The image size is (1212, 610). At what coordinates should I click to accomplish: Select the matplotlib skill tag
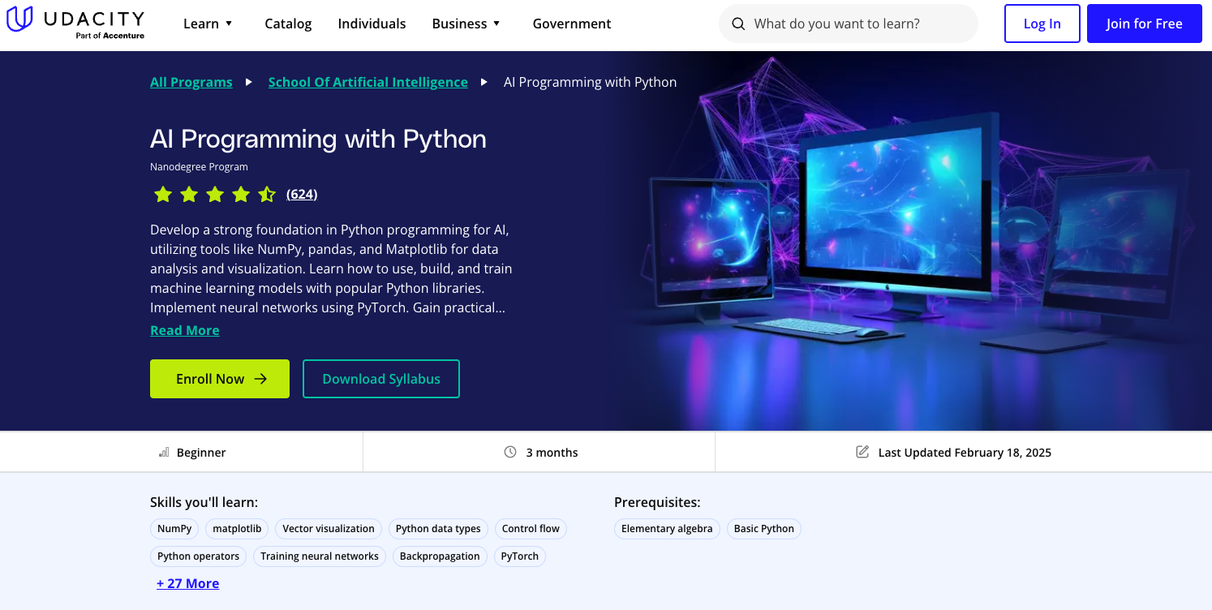click(x=237, y=529)
